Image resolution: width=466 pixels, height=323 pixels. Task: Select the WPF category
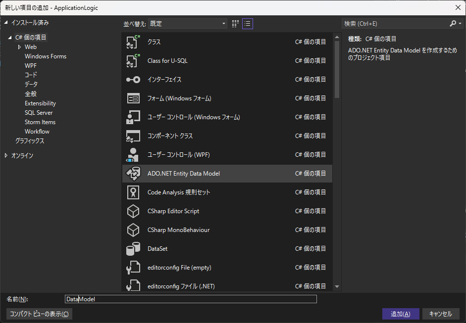pos(31,65)
